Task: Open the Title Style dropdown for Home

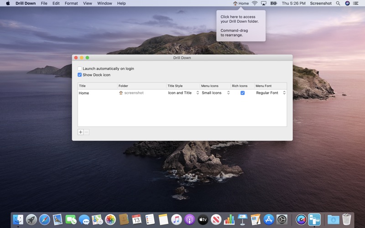Action: (183, 93)
